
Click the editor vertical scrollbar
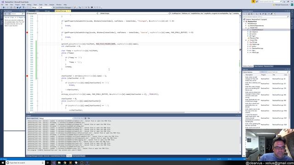240,64
